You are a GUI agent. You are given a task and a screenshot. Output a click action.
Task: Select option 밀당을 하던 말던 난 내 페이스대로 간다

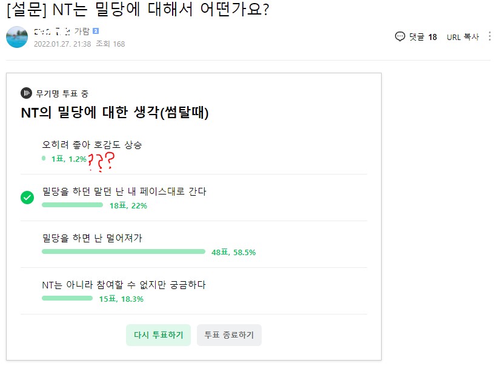124,191
